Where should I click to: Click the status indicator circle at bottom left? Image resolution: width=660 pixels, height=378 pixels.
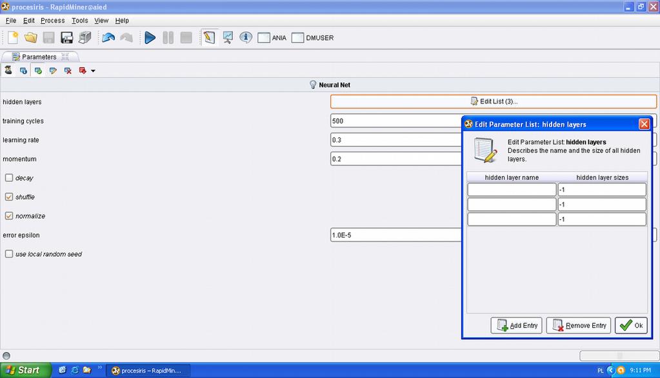tap(6, 355)
